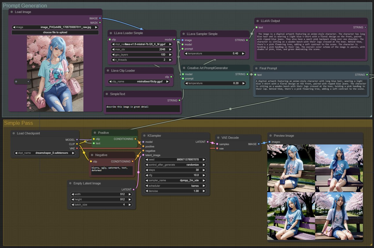Viewport: 374px width, 248px height.
Task: Toggle the SimpleText node collapse dot
Action: click(x=107, y=94)
